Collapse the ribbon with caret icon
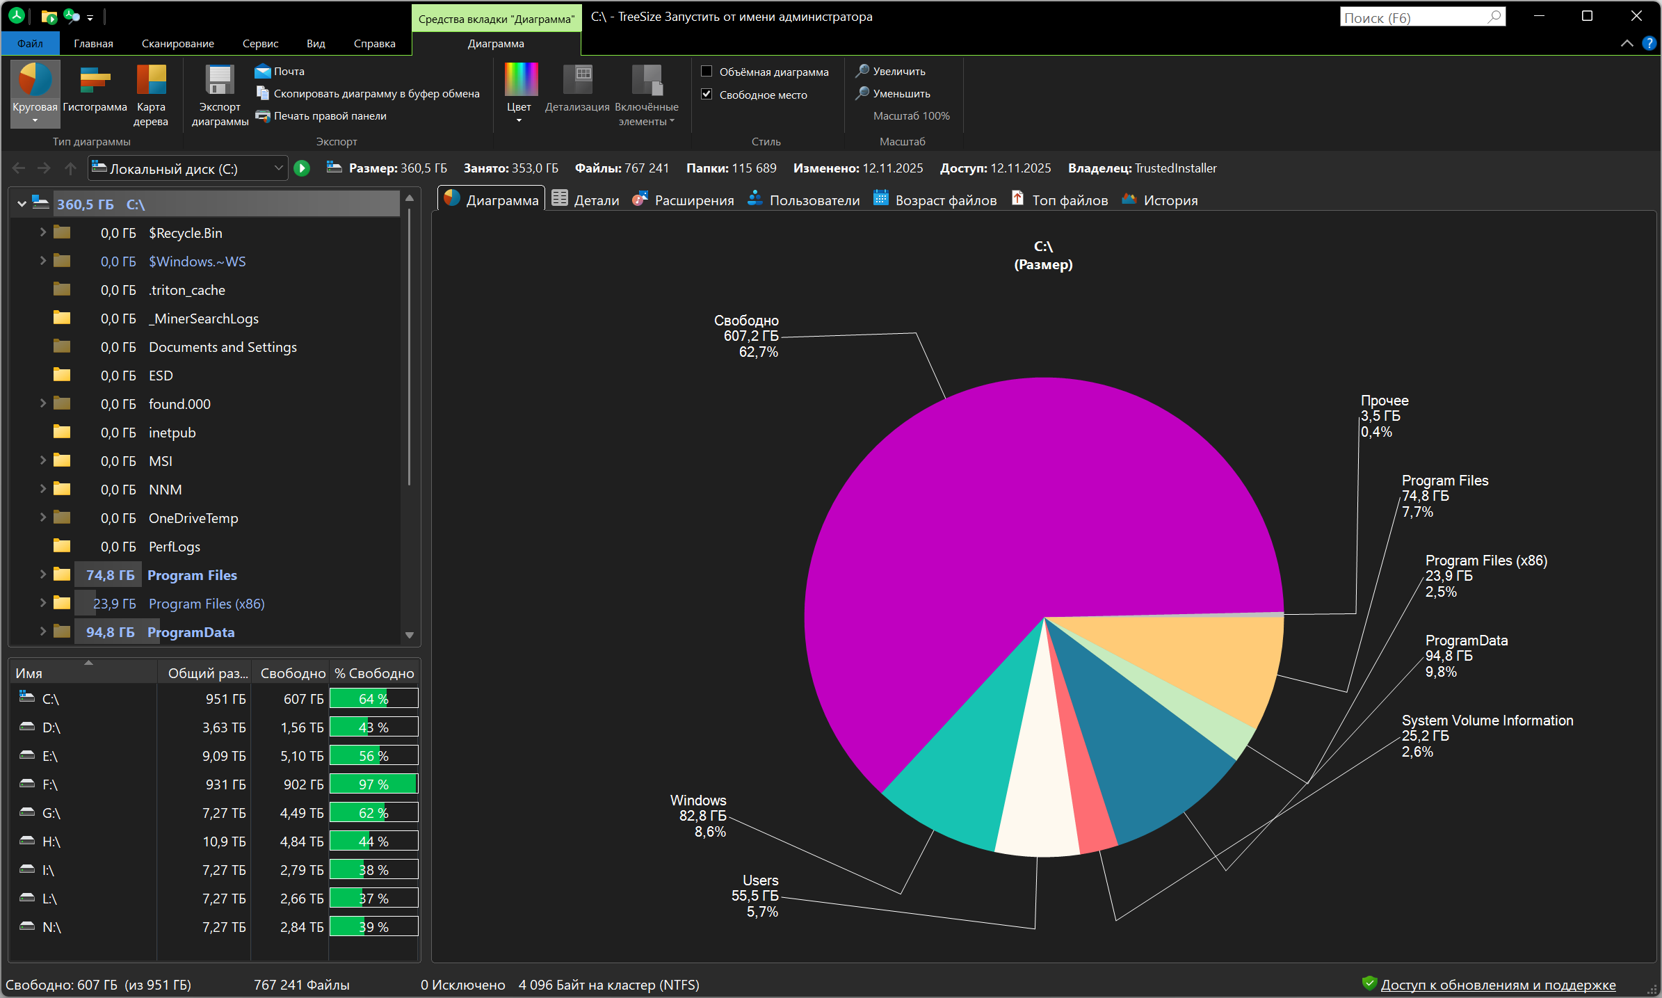 click(1627, 43)
